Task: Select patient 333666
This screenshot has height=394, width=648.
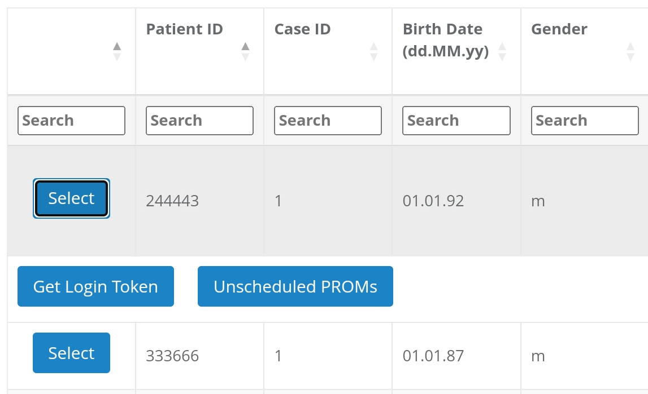Action: click(x=71, y=353)
